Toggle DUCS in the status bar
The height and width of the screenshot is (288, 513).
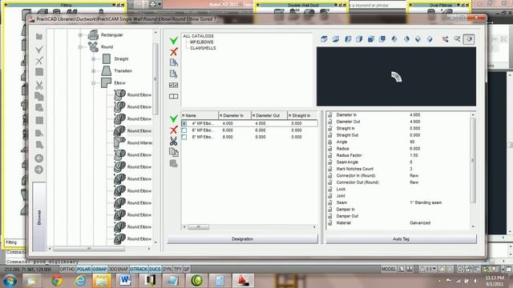tap(155, 270)
